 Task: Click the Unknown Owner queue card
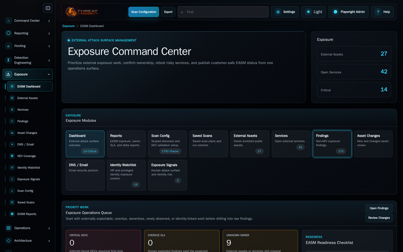(260, 241)
